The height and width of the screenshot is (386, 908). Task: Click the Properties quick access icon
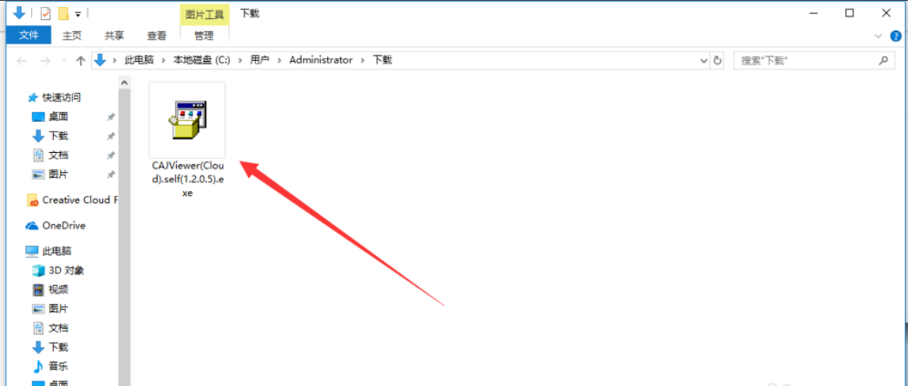coord(45,13)
